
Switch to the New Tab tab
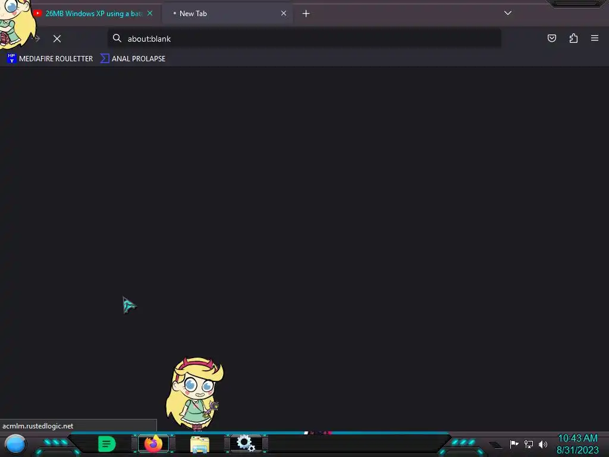pos(227,14)
